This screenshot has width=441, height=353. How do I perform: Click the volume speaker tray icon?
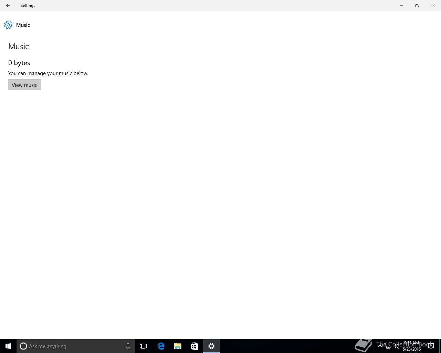(397, 346)
